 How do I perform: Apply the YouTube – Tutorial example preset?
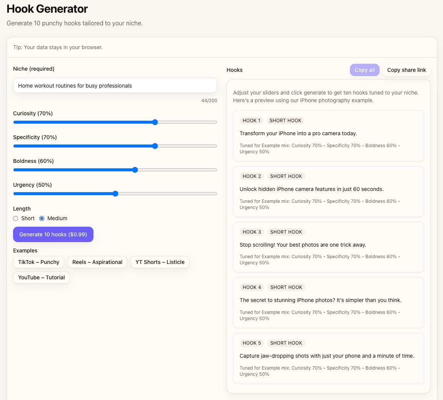[41, 277]
